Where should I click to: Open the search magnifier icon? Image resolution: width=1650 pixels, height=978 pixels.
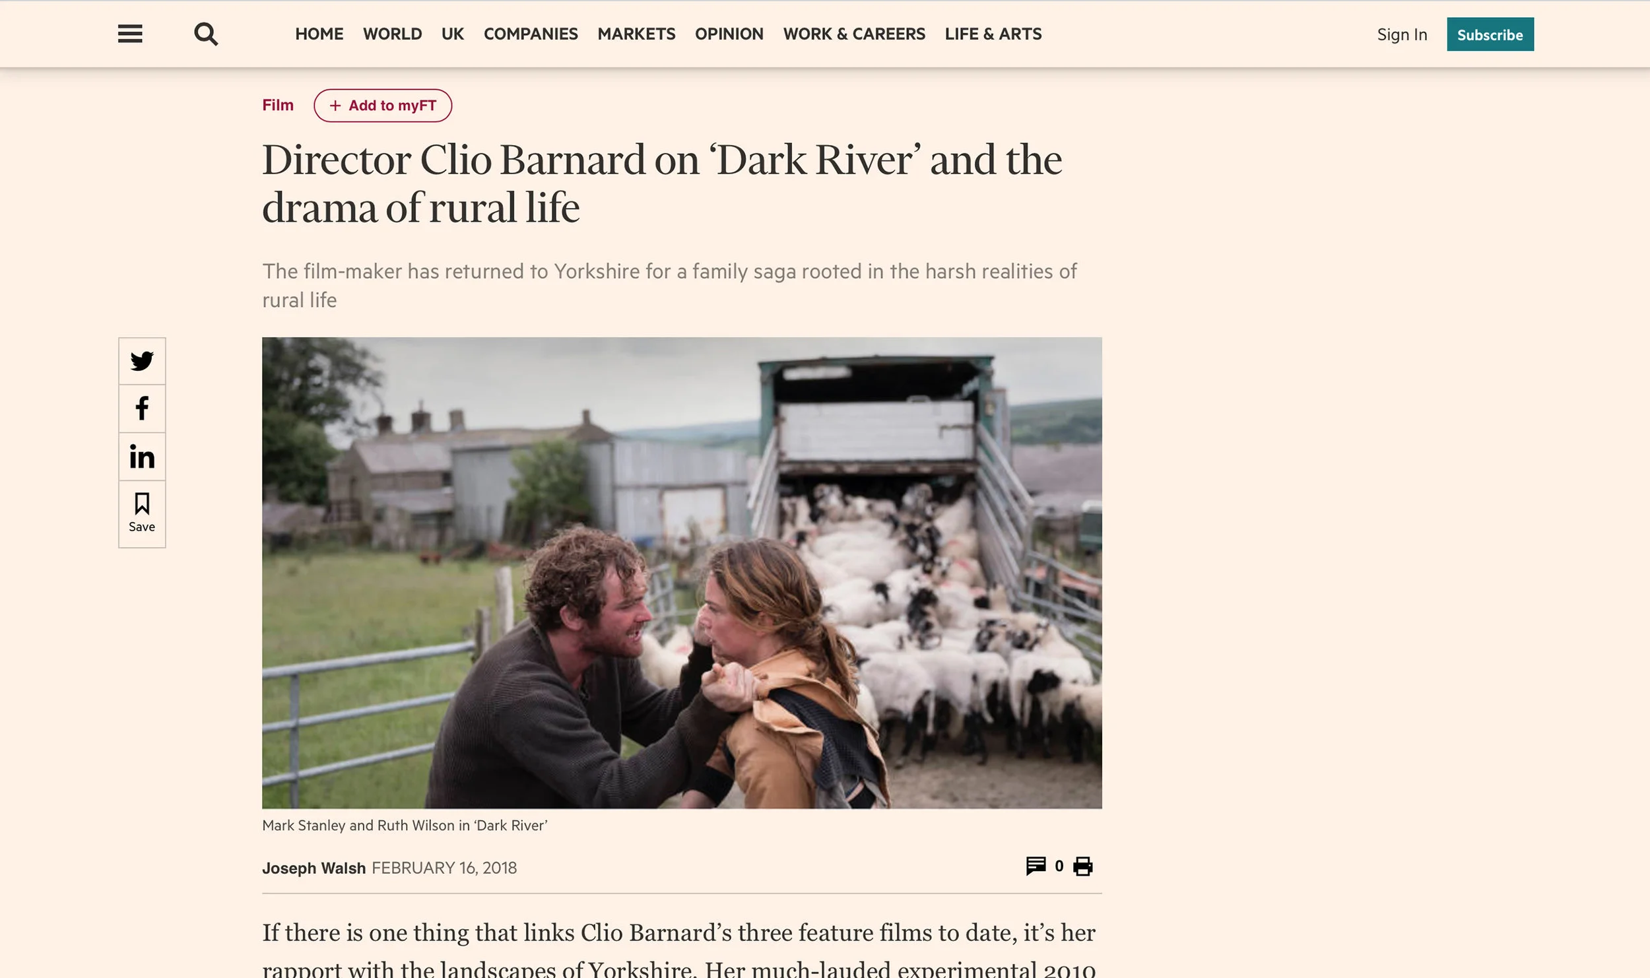206,34
